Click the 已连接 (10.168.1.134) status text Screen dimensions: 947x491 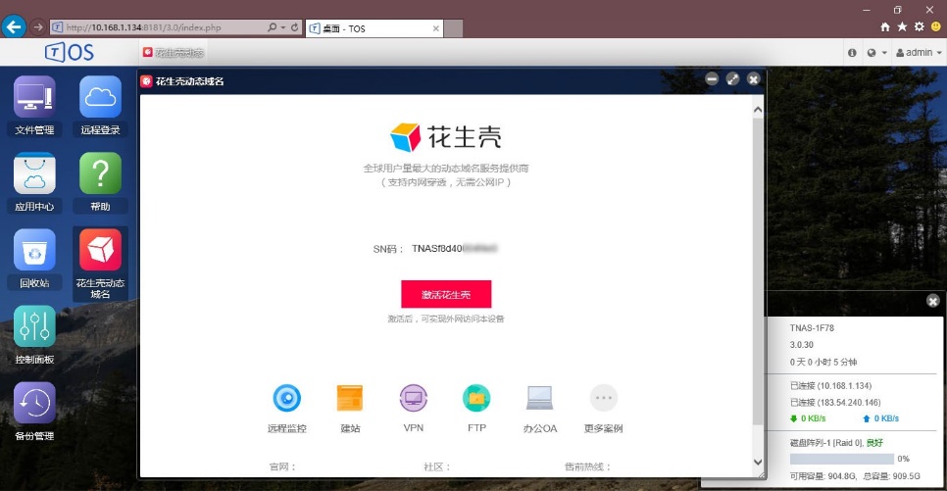[830, 385]
